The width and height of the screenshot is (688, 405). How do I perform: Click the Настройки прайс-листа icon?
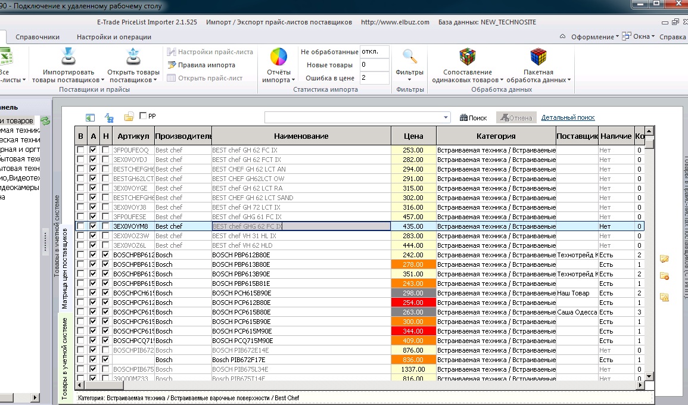click(x=172, y=52)
